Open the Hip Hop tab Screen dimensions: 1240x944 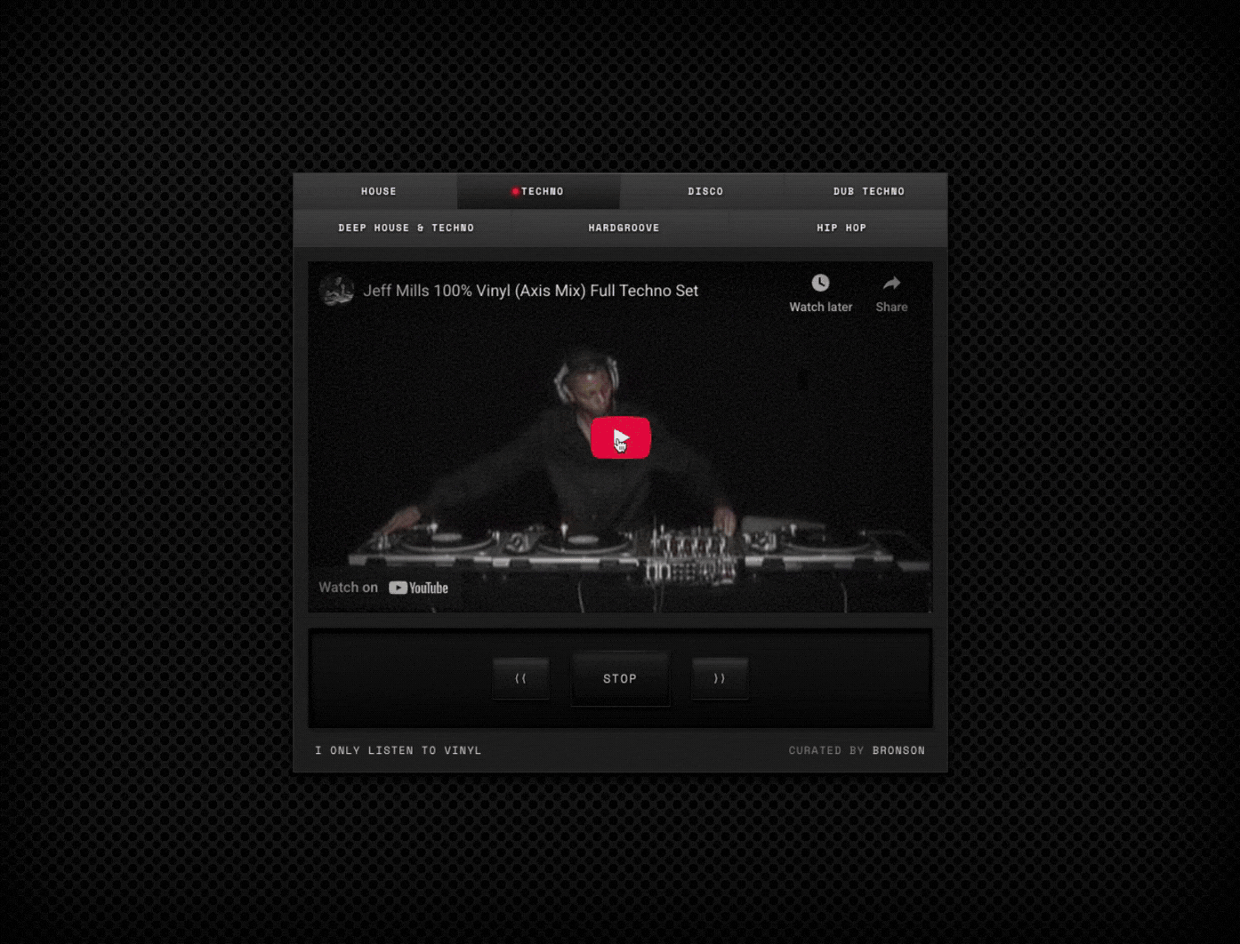tap(841, 228)
